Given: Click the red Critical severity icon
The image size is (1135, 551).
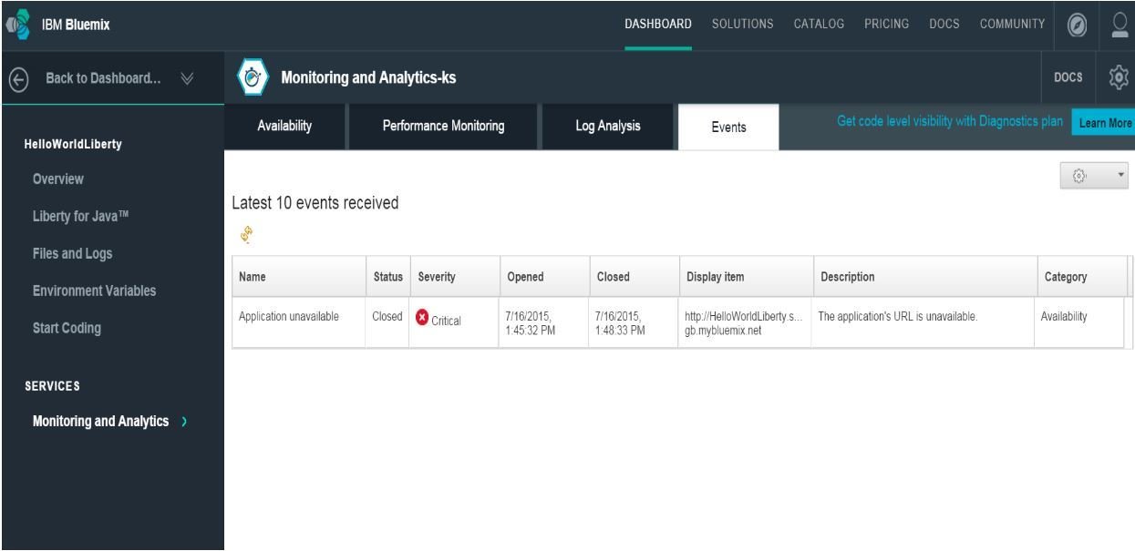Looking at the screenshot, I should tap(422, 317).
